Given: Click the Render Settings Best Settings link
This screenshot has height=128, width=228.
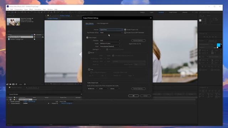Looking at the screenshot, I should (x=29, y=101).
